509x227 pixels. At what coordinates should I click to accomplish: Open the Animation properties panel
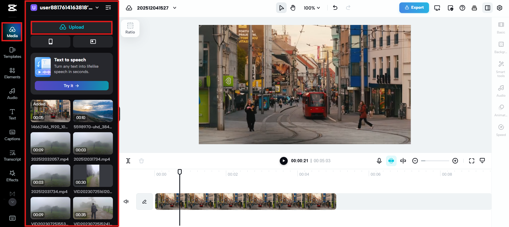click(501, 111)
